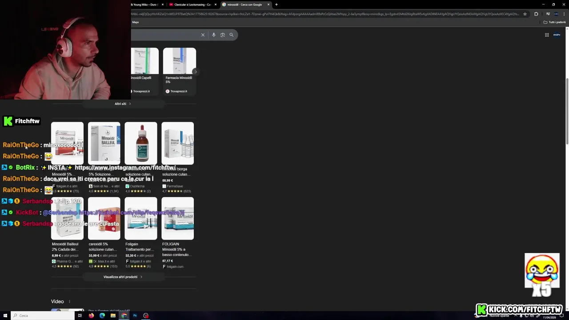Open the Windows Start menu
Viewport: 569px width, 320px height.
coord(5,316)
